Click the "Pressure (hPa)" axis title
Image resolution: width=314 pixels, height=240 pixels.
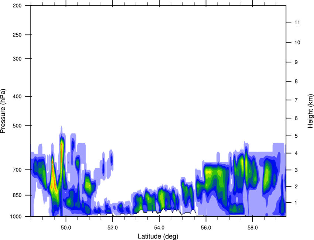[3, 111]
